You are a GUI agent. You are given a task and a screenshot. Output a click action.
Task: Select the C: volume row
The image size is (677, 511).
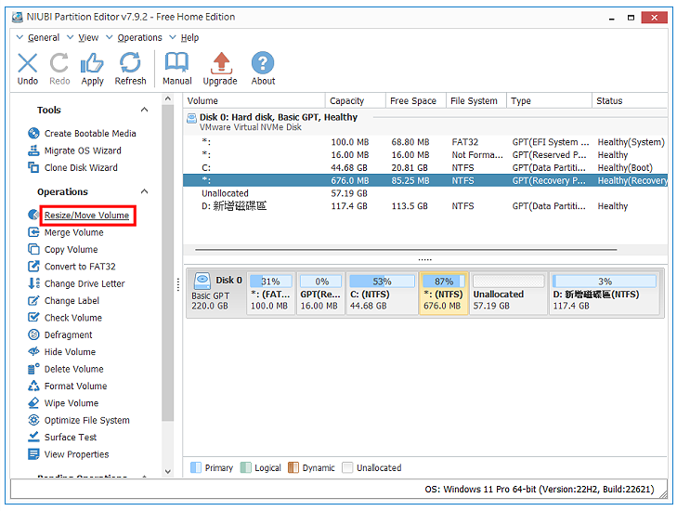point(425,167)
